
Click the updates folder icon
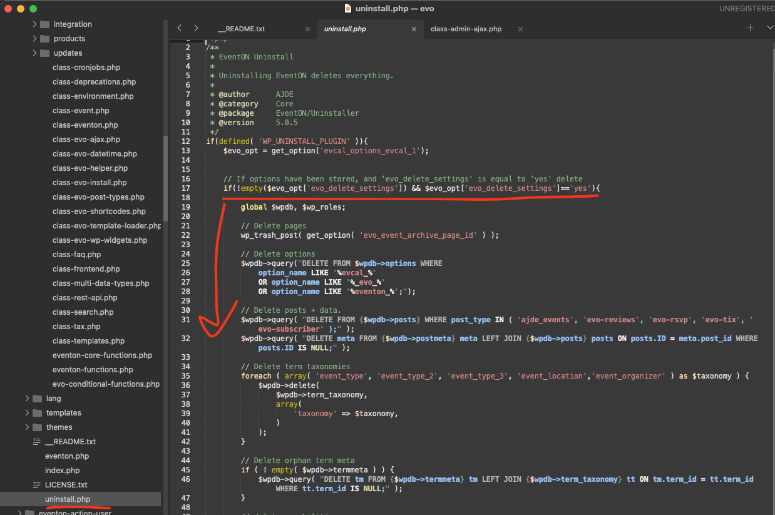click(44, 53)
